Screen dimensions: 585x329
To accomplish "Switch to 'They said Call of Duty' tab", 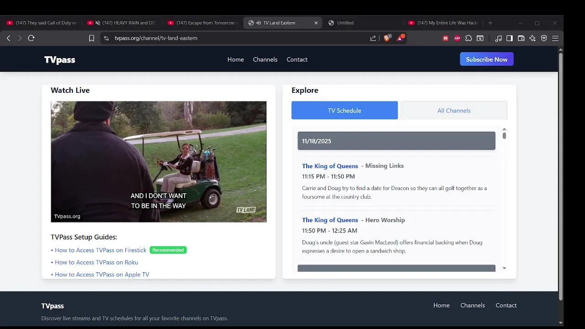I will click(42, 23).
